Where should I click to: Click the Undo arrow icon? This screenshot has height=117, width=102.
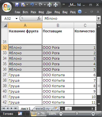tap(32, 4)
